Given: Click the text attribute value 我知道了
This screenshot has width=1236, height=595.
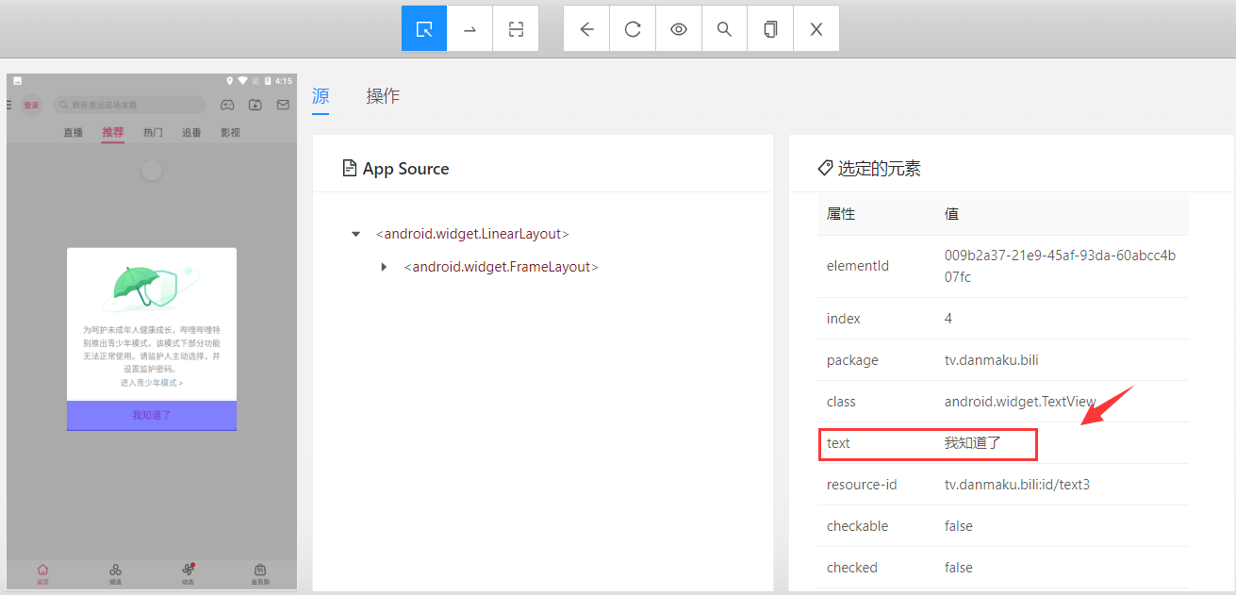Looking at the screenshot, I should pos(972,443).
